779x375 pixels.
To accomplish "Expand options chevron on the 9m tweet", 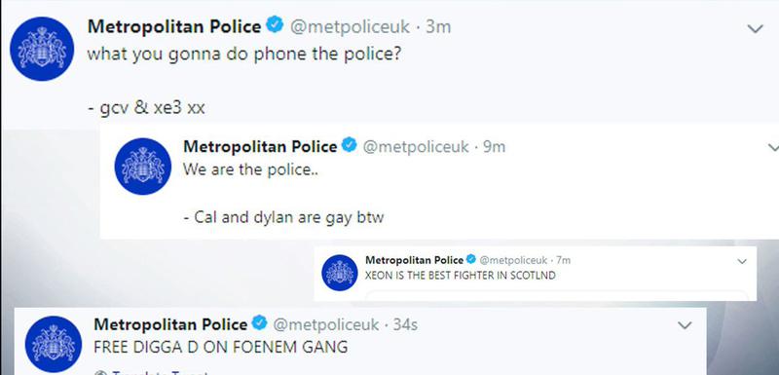I will (x=773, y=147).
